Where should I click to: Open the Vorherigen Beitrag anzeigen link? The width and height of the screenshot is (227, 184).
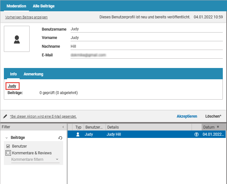(26, 17)
